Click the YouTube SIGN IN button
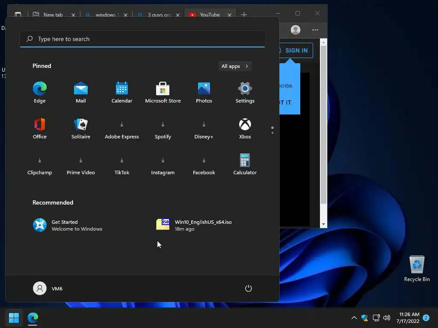The height and width of the screenshot is (328, 438). tap(296, 50)
